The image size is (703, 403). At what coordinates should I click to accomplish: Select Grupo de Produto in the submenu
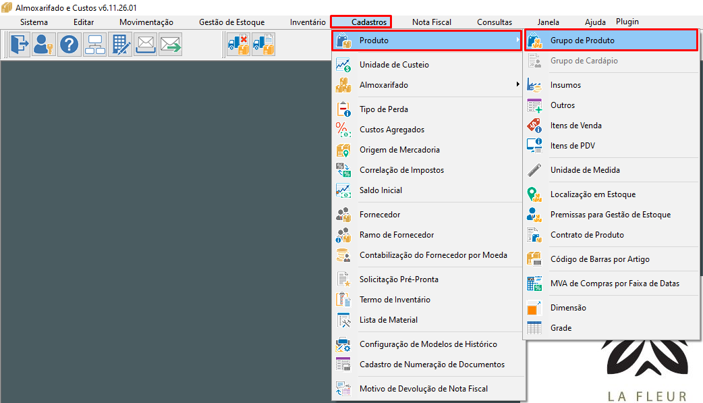[611, 41]
